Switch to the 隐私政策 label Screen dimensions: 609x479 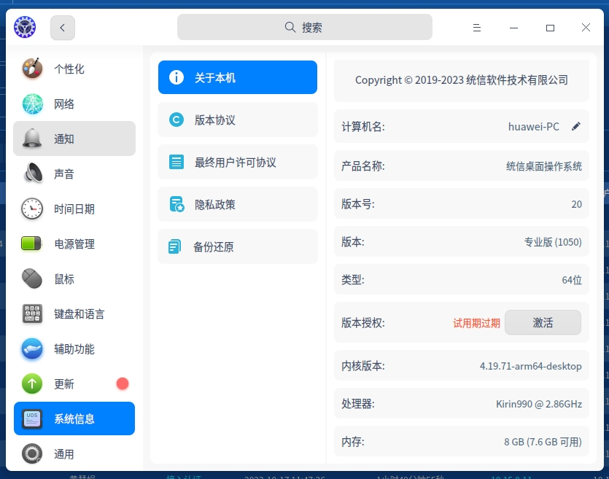(214, 205)
